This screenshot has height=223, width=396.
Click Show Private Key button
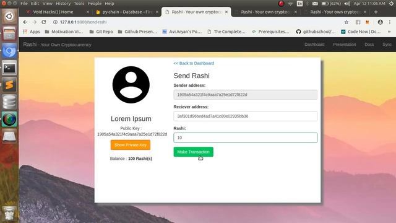coord(131,145)
